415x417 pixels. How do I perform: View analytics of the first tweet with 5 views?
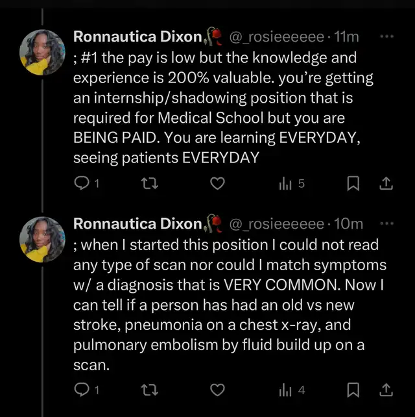tap(285, 184)
